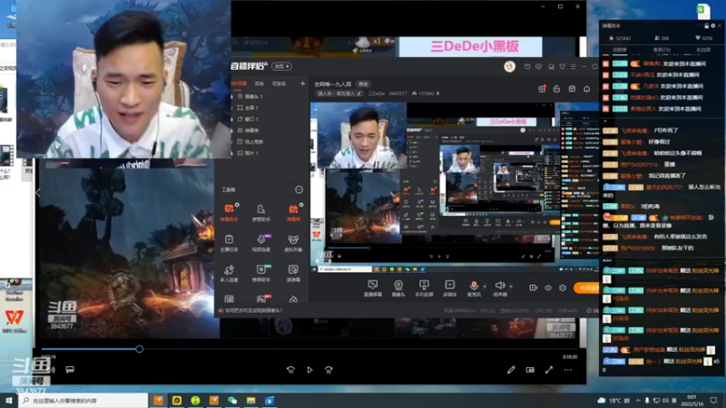The width and height of the screenshot is (726, 408).
Task: Click the bell notification icon
Action: tap(586, 89)
